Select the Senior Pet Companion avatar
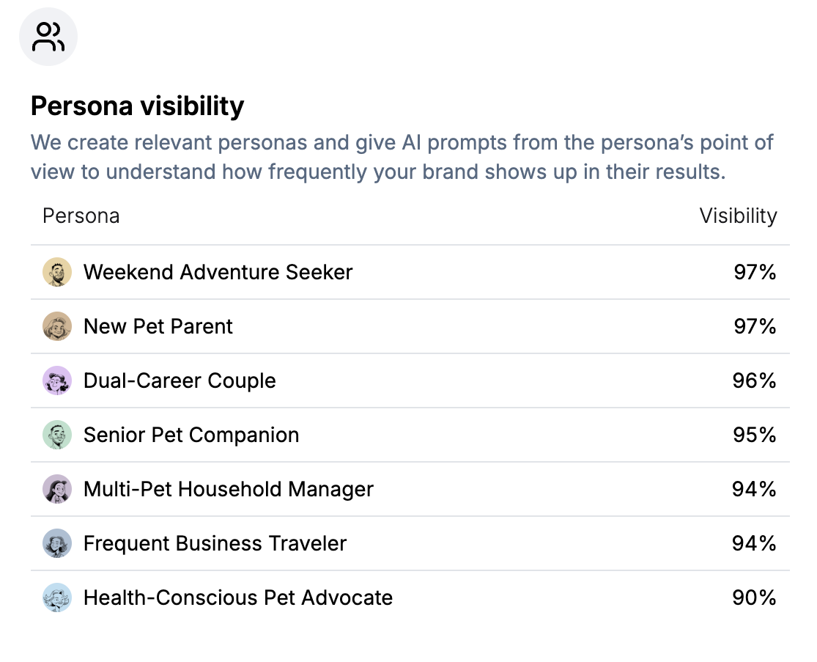Image resolution: width=817 pixels, height=662 pixels. click(57, 435)
